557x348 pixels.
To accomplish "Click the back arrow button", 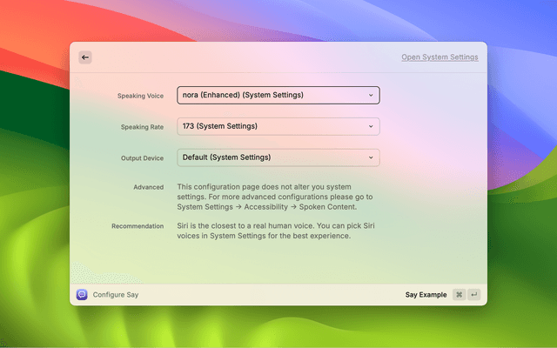I will point(84,57).
